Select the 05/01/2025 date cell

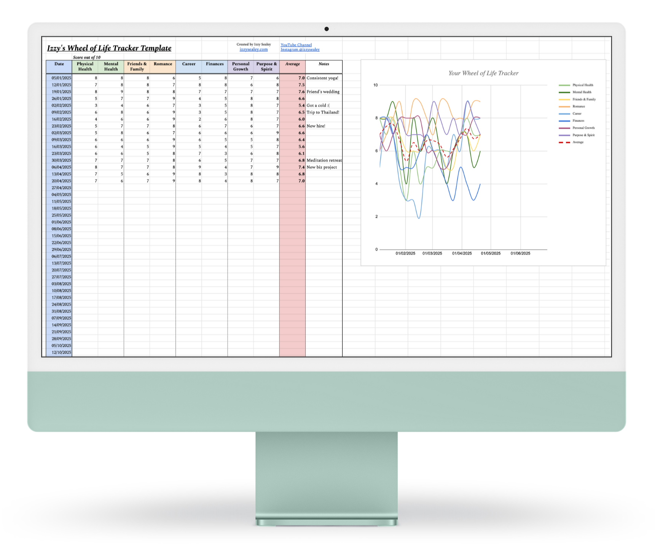tap(59, 78)
